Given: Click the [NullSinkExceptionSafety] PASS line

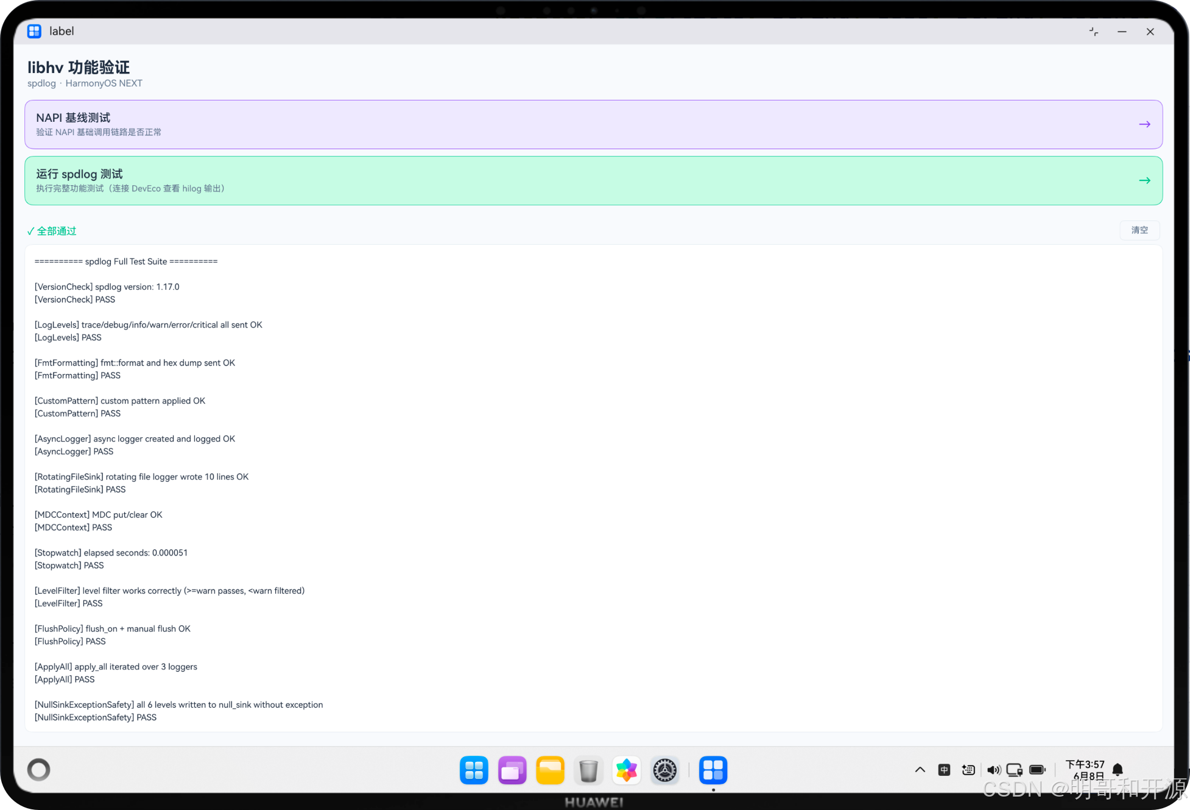Looking at the screenshot, I should click(x=96, y=718).
